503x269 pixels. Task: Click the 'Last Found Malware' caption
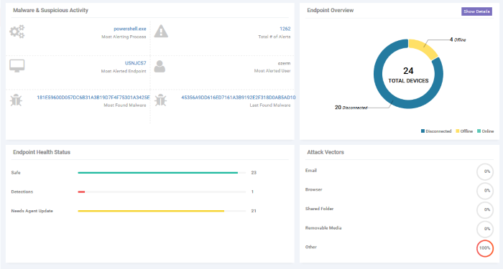pyautogui.click(x=270, y=105)
